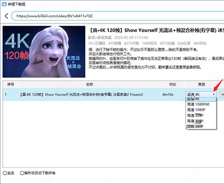
Task: Click the bilibili video URL field
Action: [x=118, y=16]
